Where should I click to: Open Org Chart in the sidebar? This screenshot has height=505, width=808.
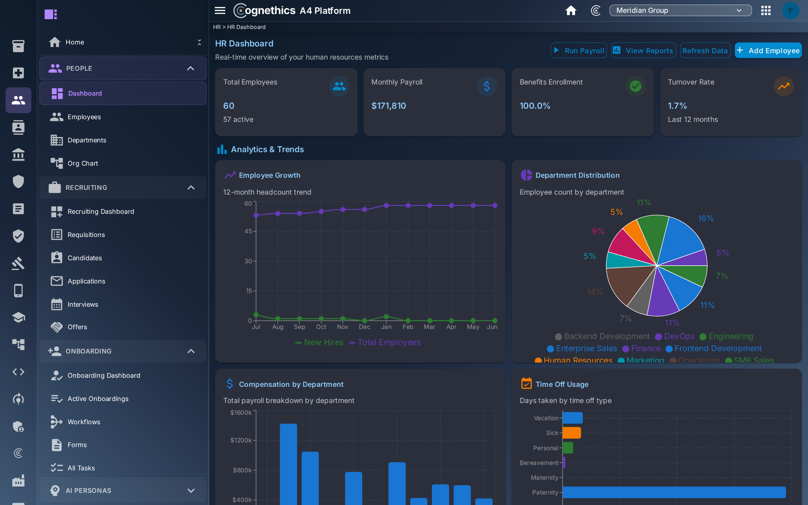[123, 163]
